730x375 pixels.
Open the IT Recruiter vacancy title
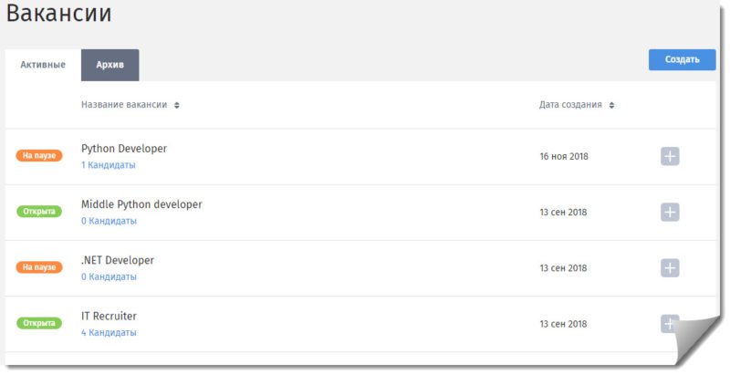(x=109, y=316)
